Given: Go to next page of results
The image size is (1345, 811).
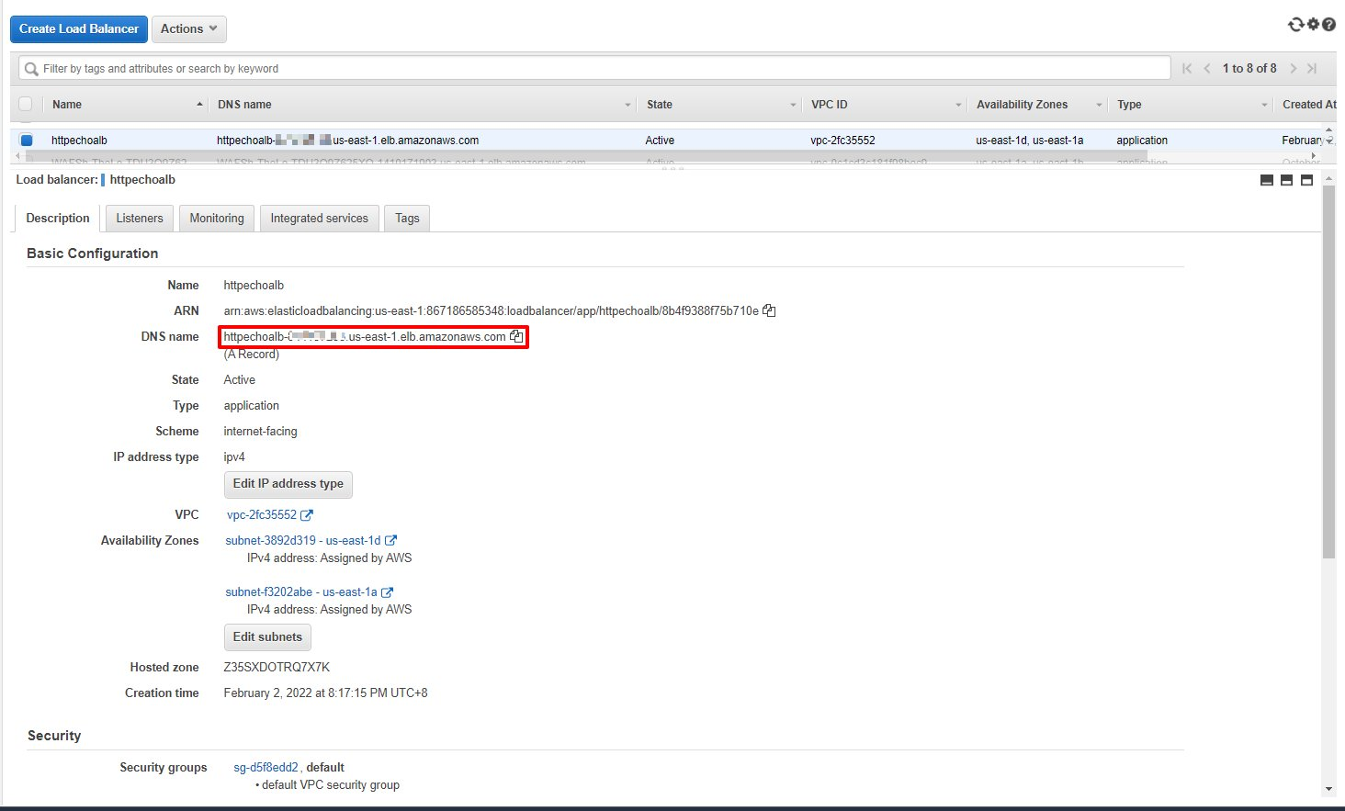Looking at the screenshot, I should pos(1294,68).
